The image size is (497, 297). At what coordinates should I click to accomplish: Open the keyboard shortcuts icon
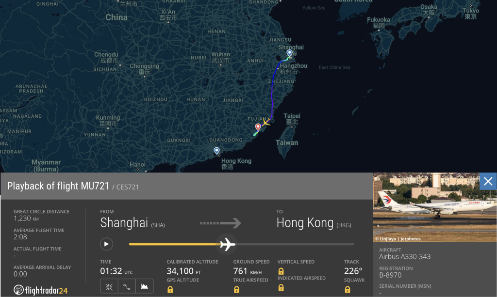109,286
